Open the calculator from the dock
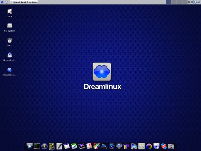 coord(141,146)
